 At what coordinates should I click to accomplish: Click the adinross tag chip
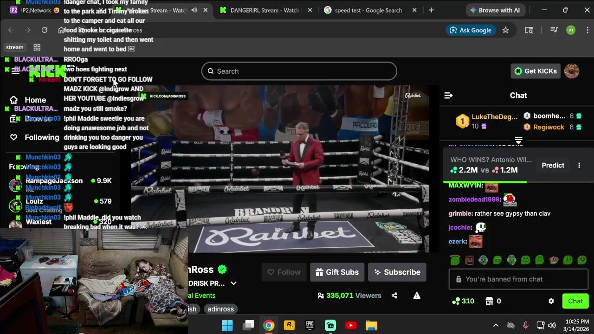(x=221, y=309)
